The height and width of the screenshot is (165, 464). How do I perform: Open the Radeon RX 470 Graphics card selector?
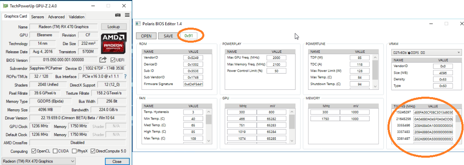[x=39, y=161]
